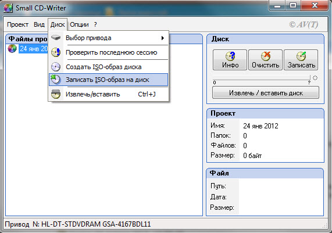Click the burn disc icon on Записать
Image resolution: width=332 pixels, height=233 pixels.
pos(301,56)
